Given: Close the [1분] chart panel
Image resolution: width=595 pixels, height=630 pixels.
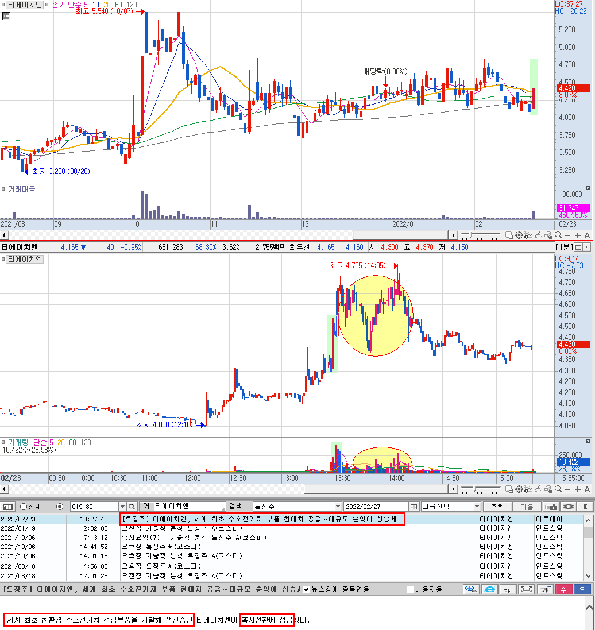Looking at the screenshot, I should tap(587, 247).
